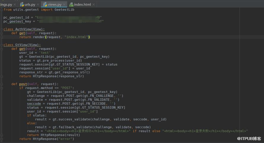Click the 'post' method name
Viewport: 264px width, 143px height.
23,84
